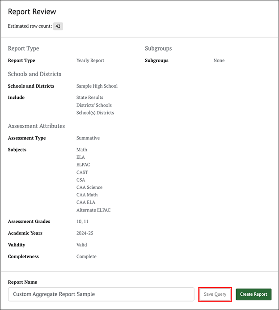Click the Assessment Attributes section heading
The width and height of the screenshot is (279, 310).
[x=36, y=126]
